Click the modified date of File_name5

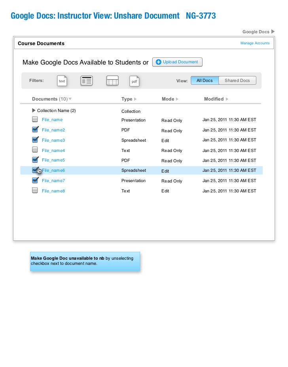229,161
